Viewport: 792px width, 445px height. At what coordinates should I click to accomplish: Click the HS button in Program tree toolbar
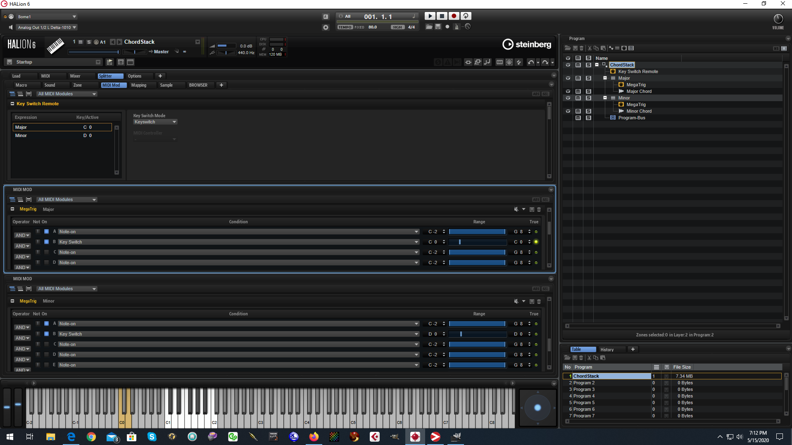[x=776, y=48]
